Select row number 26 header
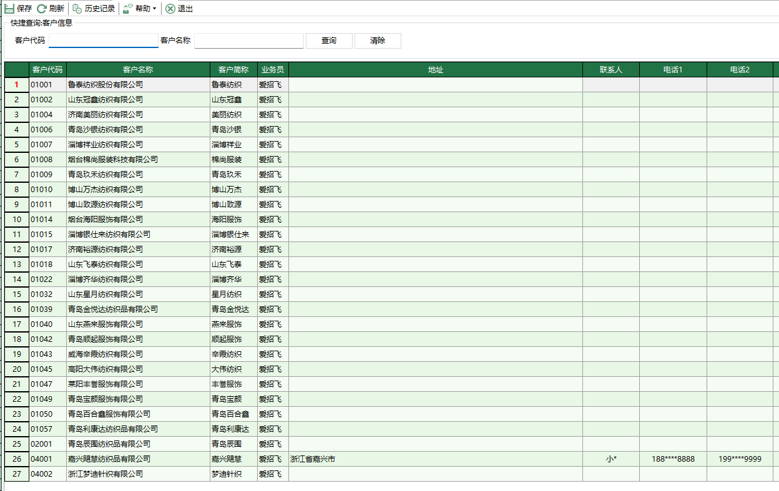This screenshot has width=779, height=491. click(x=17, y=459)
